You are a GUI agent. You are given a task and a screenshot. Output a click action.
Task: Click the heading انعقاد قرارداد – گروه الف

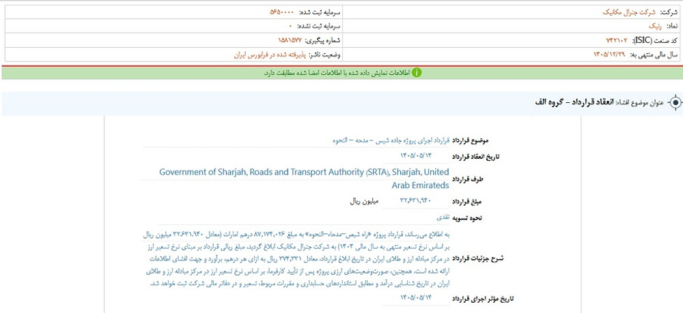tap(574, 102)
